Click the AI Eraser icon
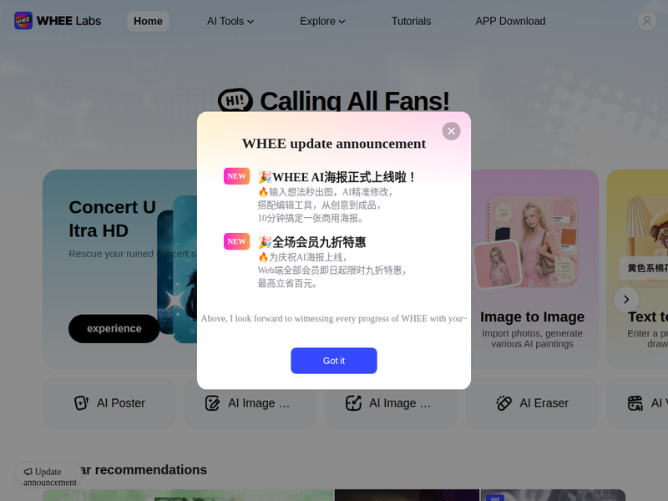668x501 pixels. (x=504, y=403)
